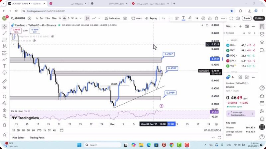Switch to Pine Editor tab
The image size is (266, 149).
point(18,137)
